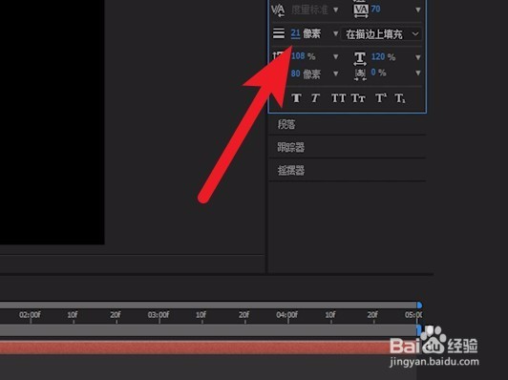Click the 03:00f mark on time ruler
Viewport: 508px width, 380px height.
point(159,315)
